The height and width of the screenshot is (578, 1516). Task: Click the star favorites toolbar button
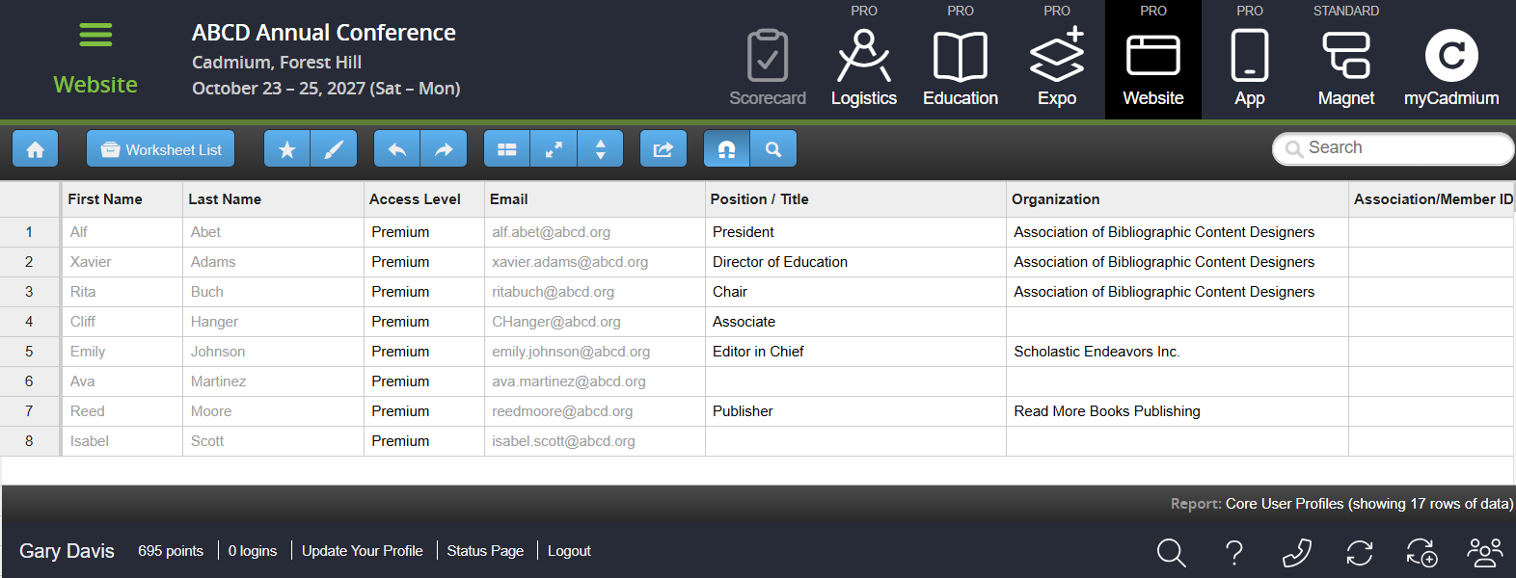[287, 149]
